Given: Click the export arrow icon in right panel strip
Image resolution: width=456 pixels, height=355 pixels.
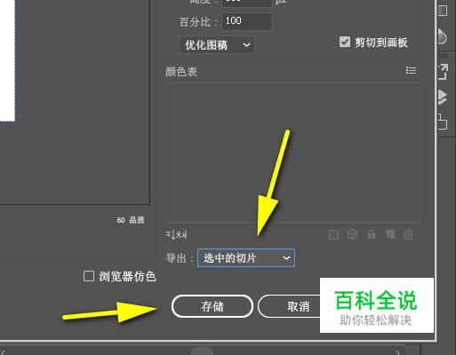Looking at the screenshot, I should click(x=443, y=72).
